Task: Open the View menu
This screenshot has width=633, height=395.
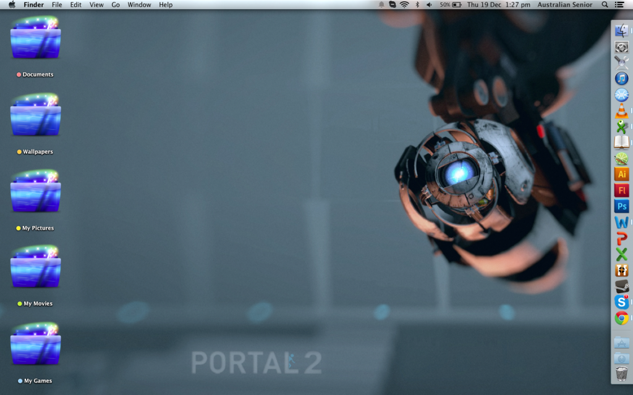Action: click(96, 5)
